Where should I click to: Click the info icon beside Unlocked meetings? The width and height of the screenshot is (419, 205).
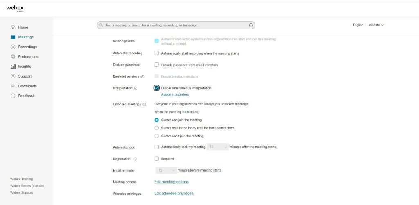144,104
